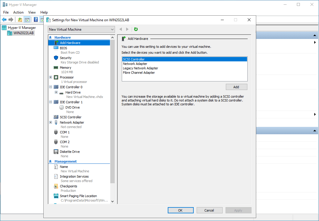This screenshot has width=319, height=221.
Task: Click the Next navigation arrow in Settings dialog
Action: (127, 29)
